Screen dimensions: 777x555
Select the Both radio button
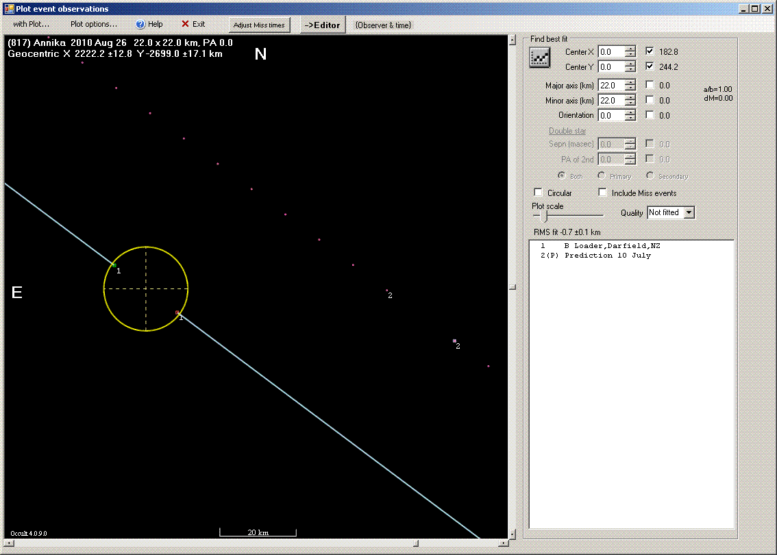click(561, 175)
